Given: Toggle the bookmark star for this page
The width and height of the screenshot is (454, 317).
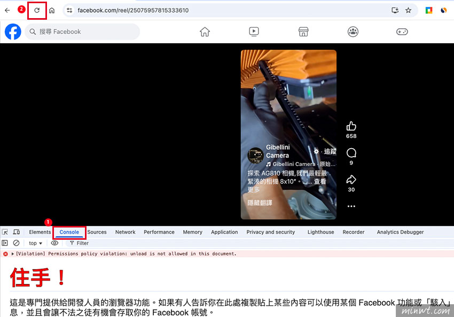Looking at the screenshot, I should pos(409,10).
